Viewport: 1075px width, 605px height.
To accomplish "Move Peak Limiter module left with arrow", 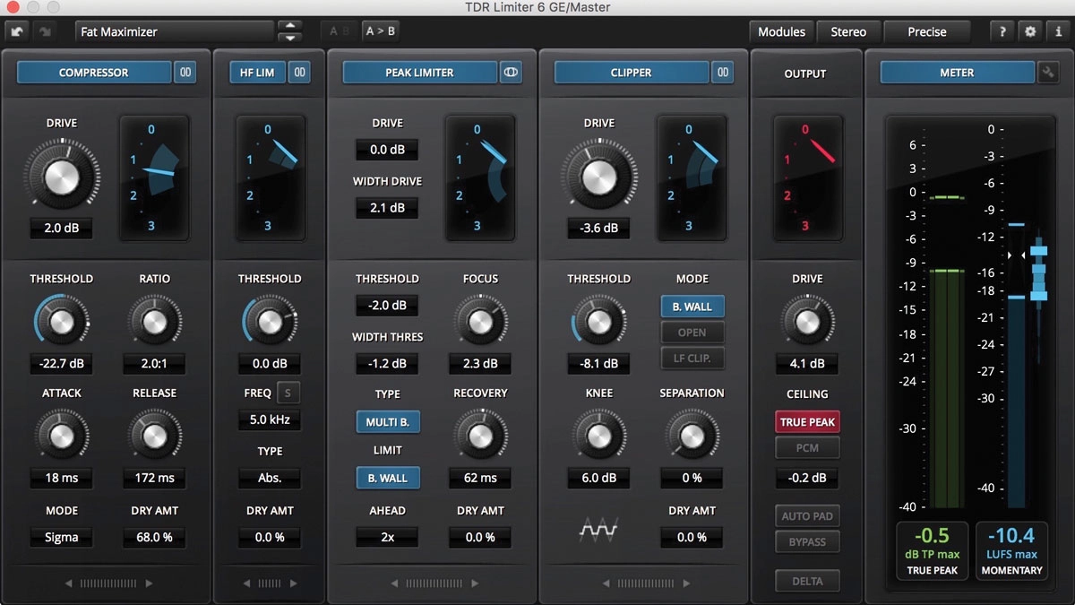I will point(394,583).
